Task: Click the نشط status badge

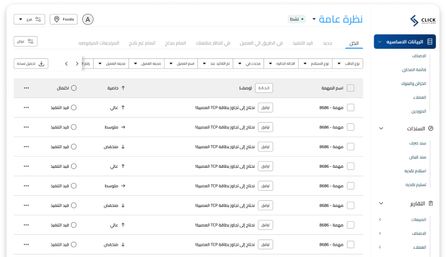Action: pos(296,19)
